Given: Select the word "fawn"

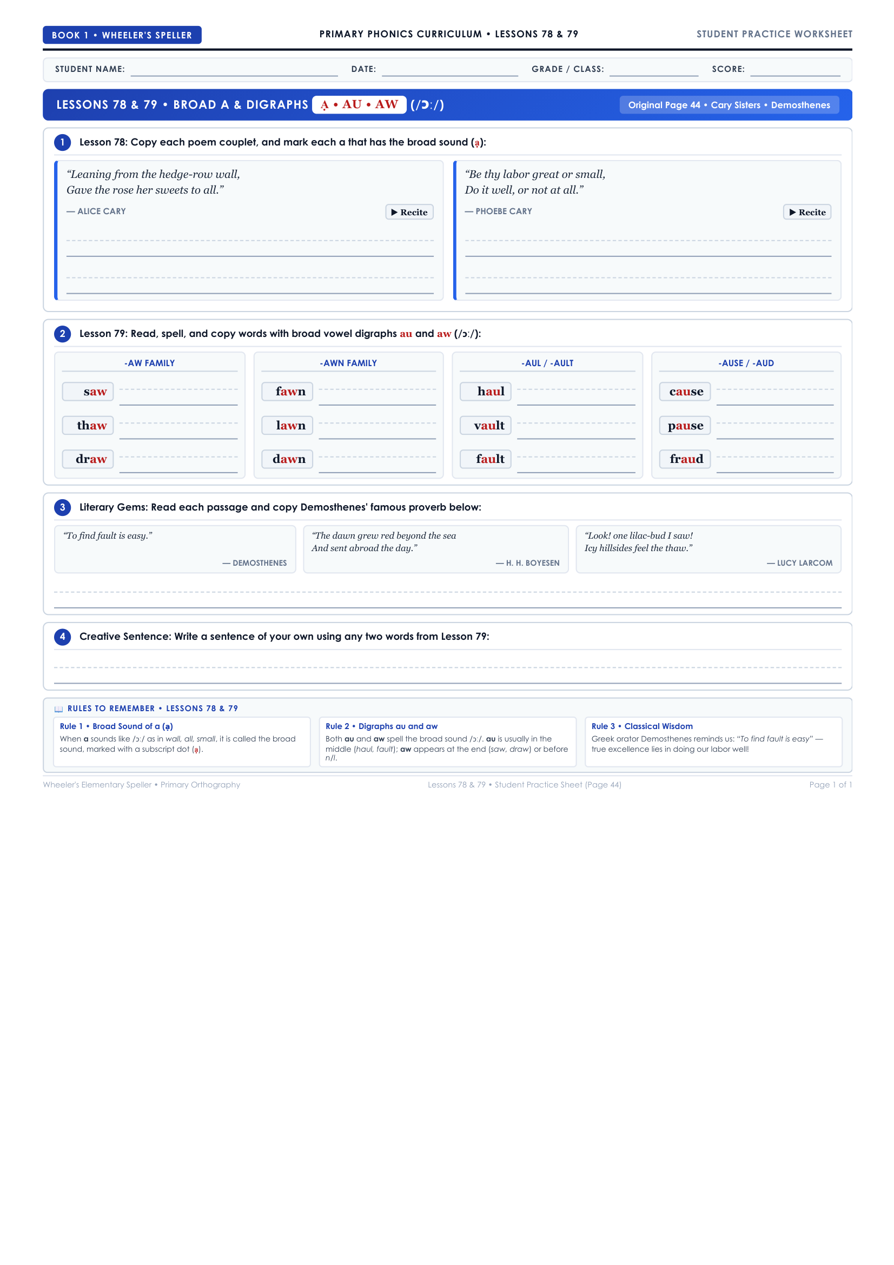Looking at the screenshot, I should pyautogui.click(x=291, y=392).
